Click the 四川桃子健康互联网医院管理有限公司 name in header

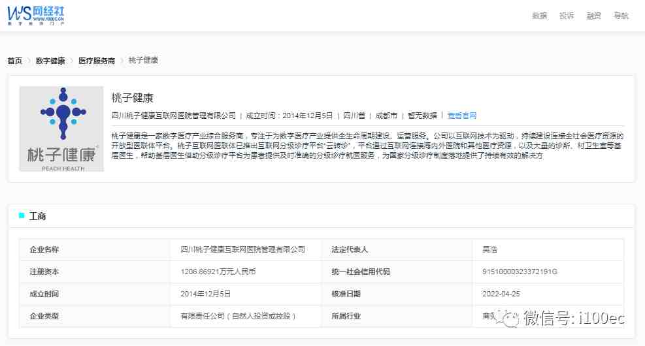tap(174, 116)
